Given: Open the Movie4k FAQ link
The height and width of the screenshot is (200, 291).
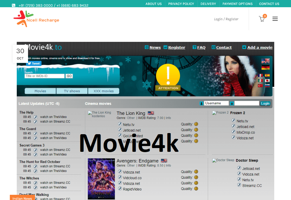Looking at the screenshot, I should coord(201,47).
